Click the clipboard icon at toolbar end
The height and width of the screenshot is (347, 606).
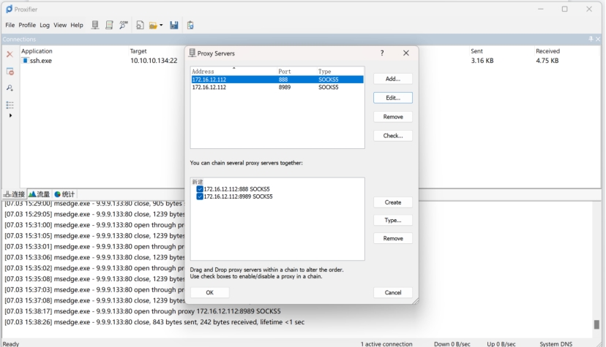(190, 25)
